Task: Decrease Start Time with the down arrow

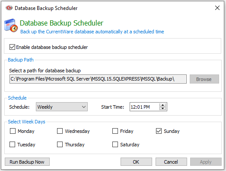Action: 163,109
